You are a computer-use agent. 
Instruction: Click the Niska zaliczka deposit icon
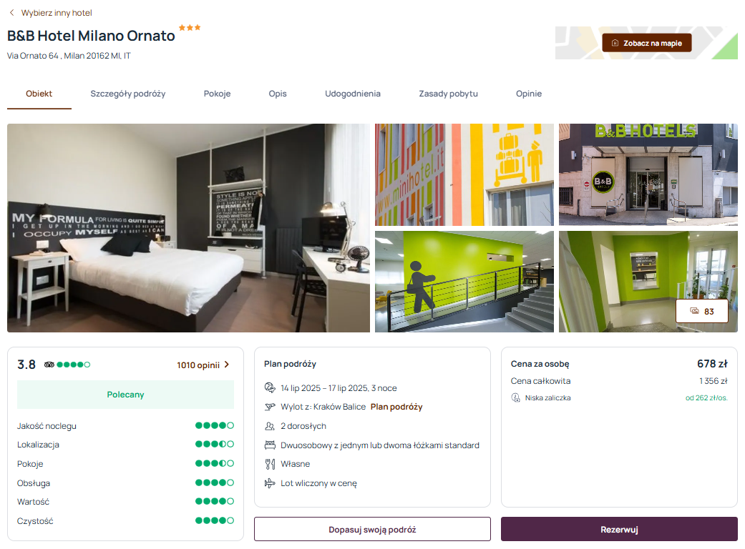click(x=515, y=397)
